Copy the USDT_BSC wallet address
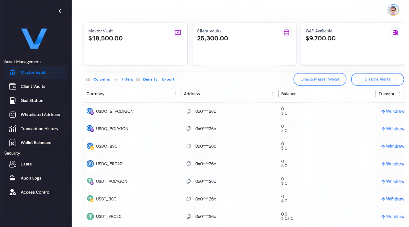Image resolution: width=409 pixels, height=227 pixels. click(x=188, y=199)
